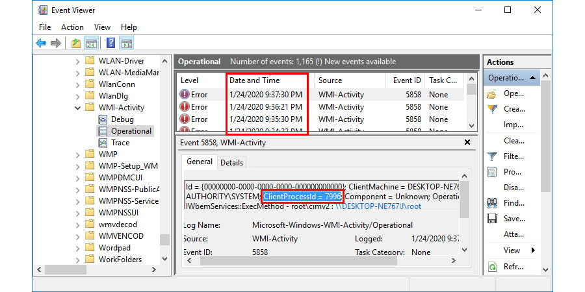Screen dimensions: 585x292
Task: Click the Disable Log action
Action: click(x=514, y=188)
